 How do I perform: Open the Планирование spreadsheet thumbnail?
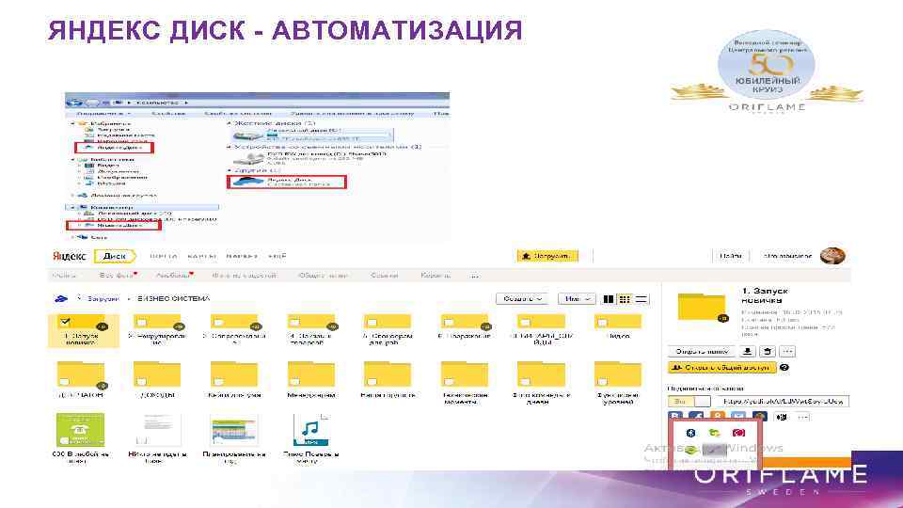(x=234, y=430)
